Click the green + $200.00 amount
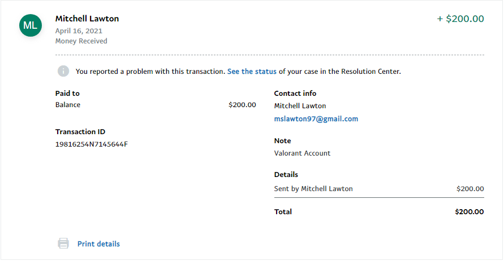Screen dimensions: 504x261 460,19
